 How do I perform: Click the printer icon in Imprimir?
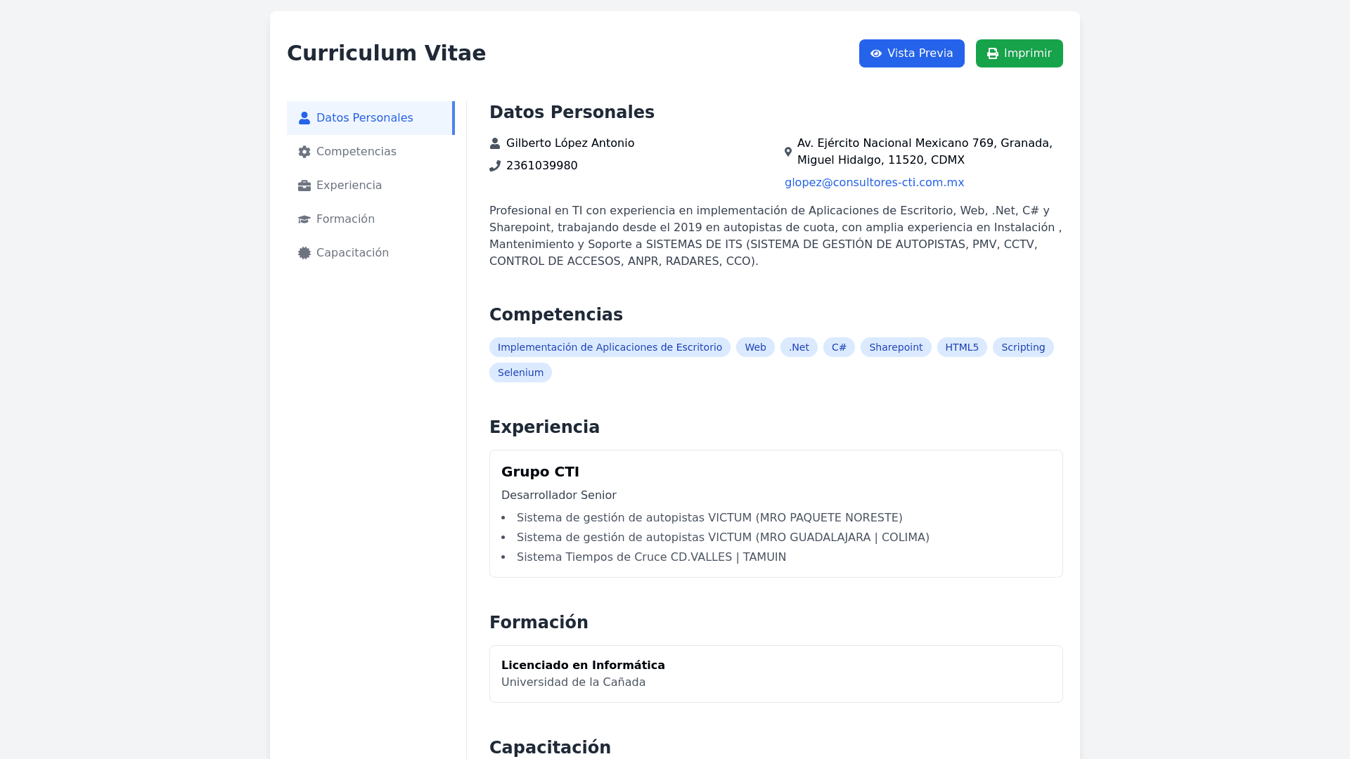(x=993, y=53)
